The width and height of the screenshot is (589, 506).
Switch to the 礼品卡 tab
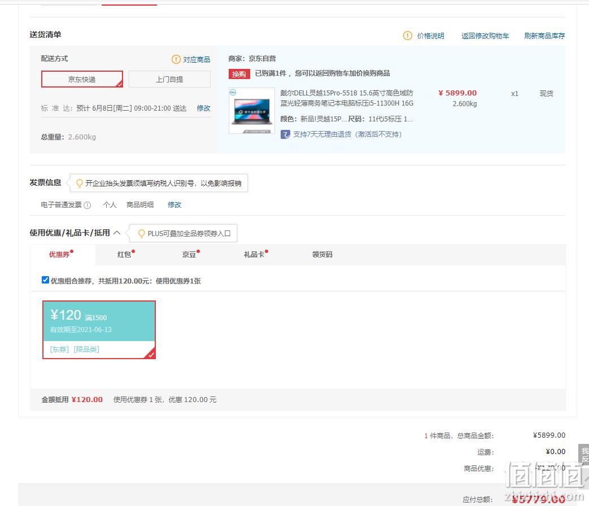pos(254,255)
